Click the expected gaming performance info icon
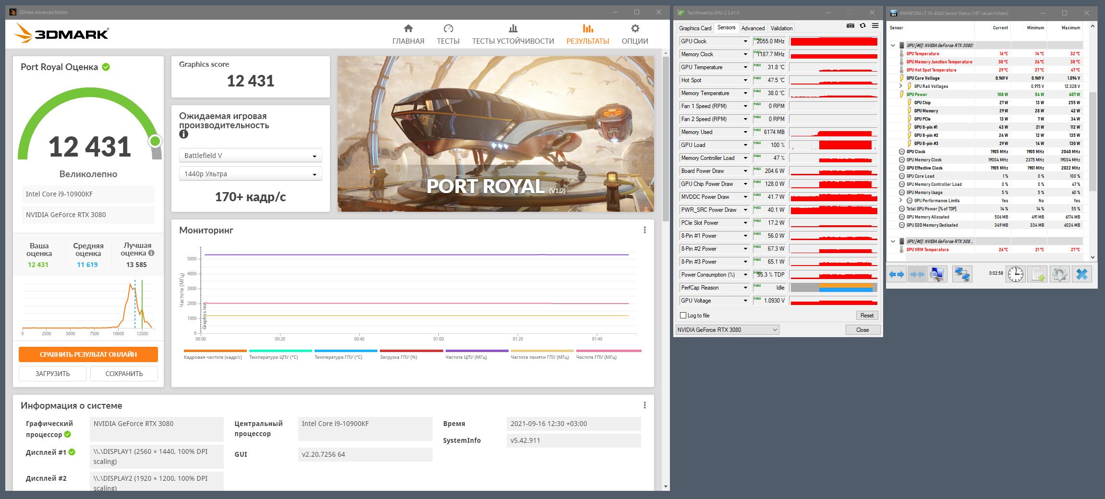The height and width of the screenshot is (499, 1105). click(183, 134)
